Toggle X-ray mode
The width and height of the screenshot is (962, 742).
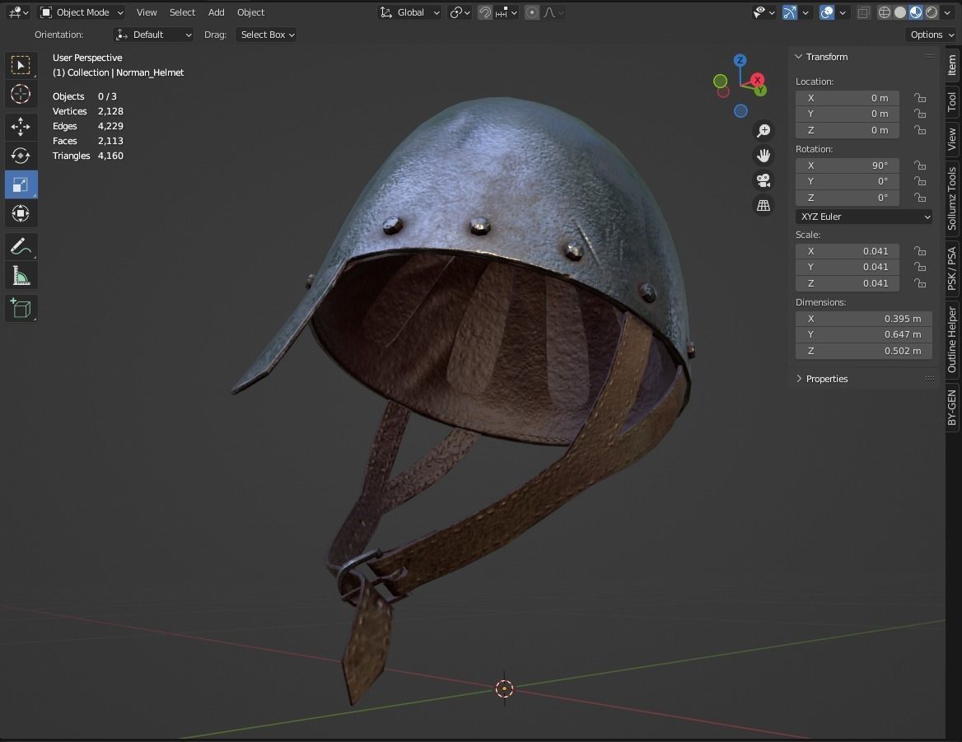[863, 12]
